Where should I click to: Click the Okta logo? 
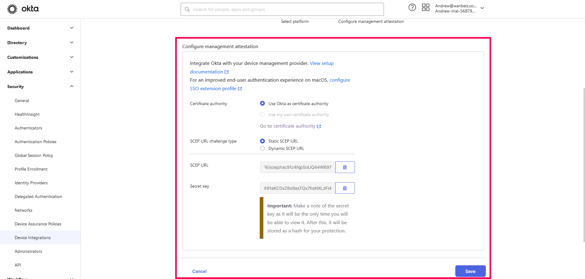(x=23, y=9)
